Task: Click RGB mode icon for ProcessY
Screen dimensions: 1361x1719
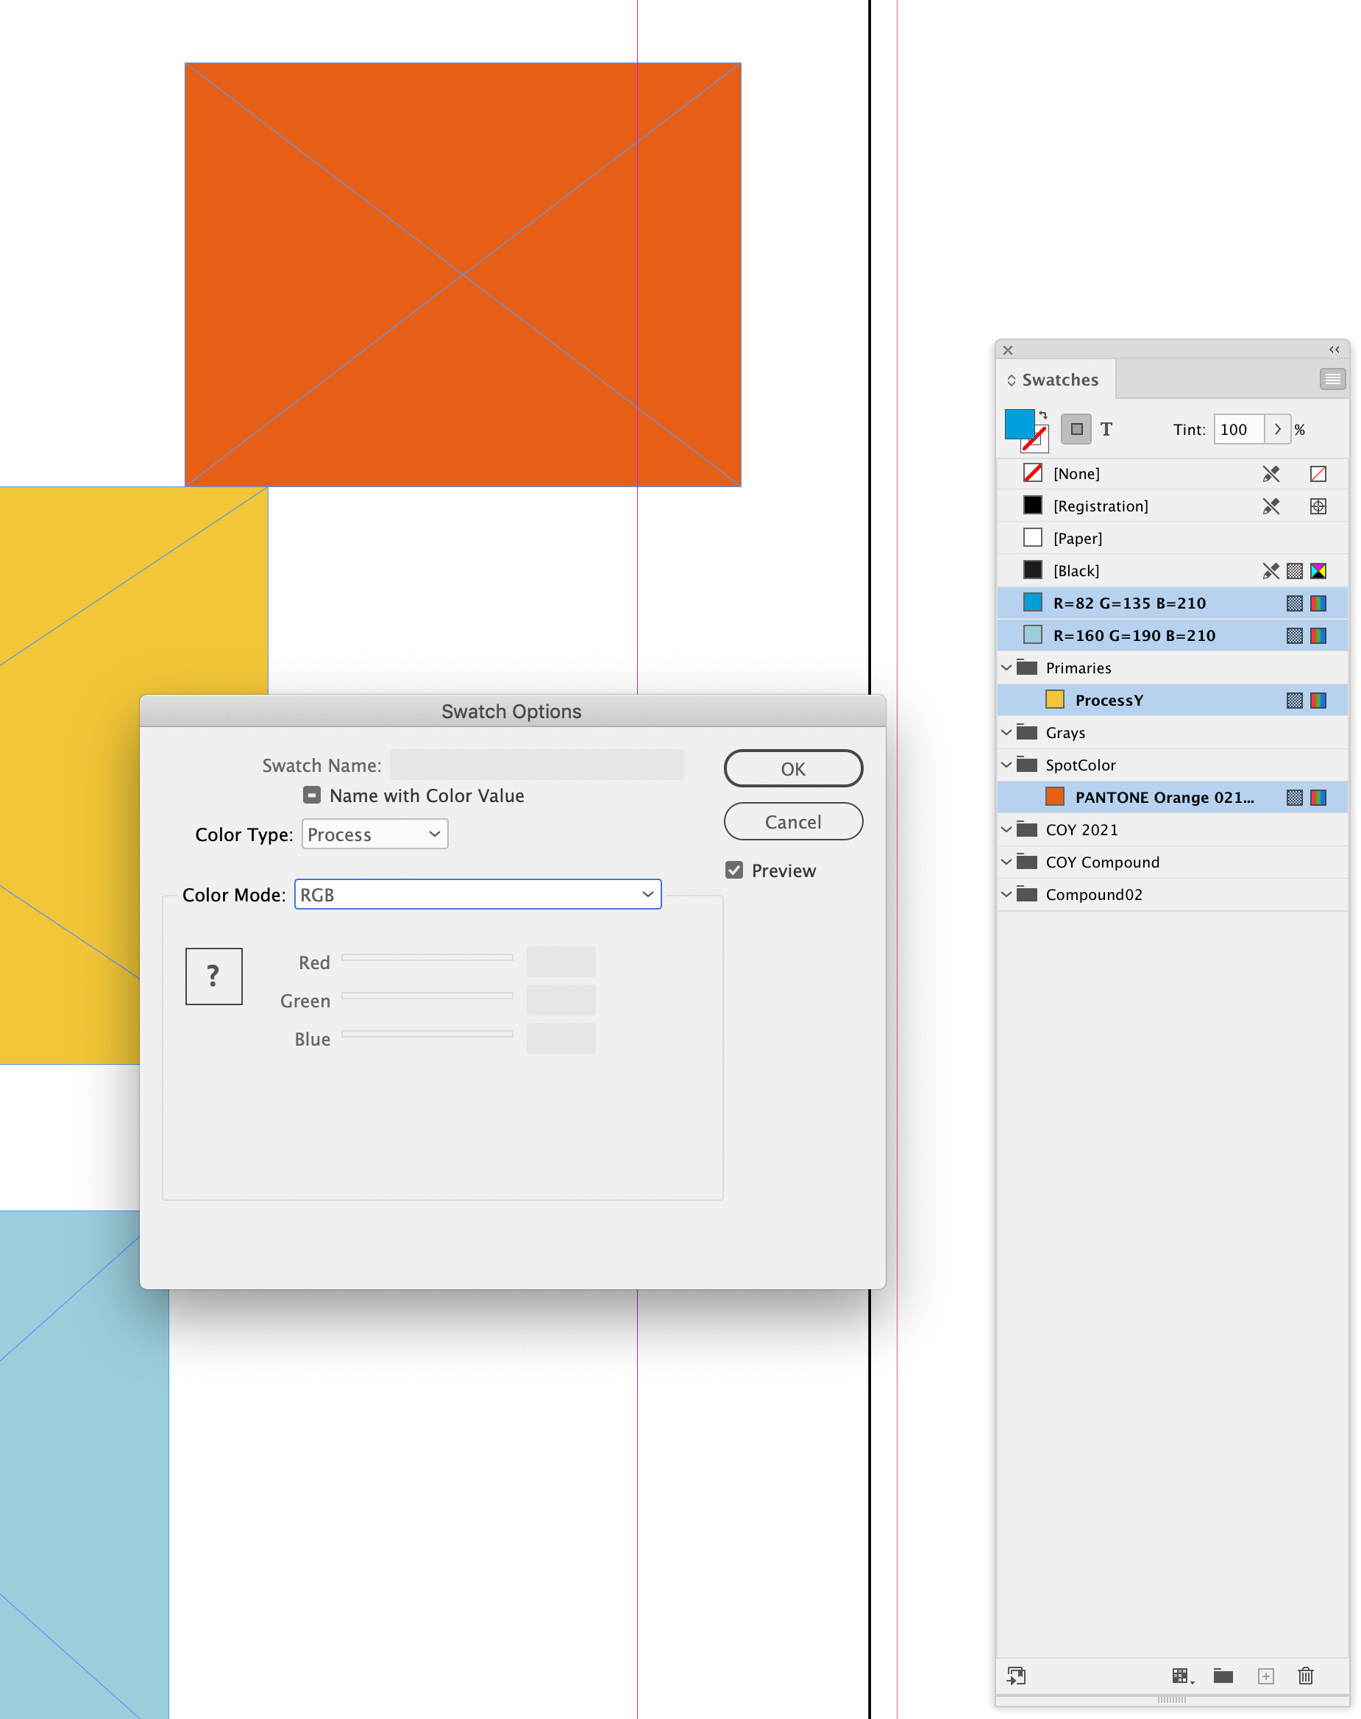Action: [x=1318, y=700]
